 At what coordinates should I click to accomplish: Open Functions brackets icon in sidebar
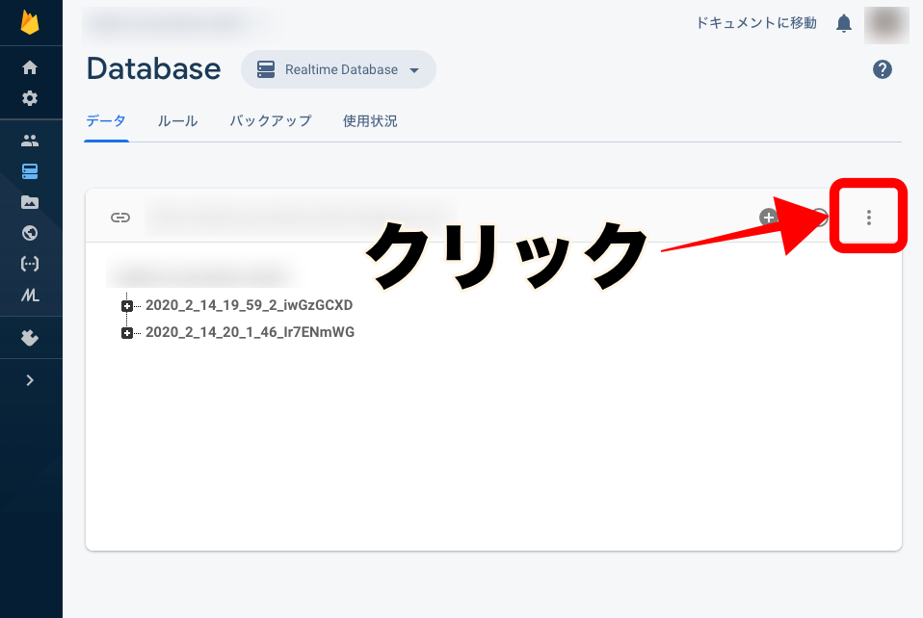(30, 264)
